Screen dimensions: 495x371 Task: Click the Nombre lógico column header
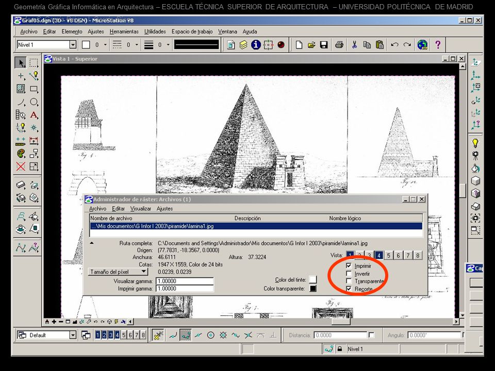[x=345, y=218]
